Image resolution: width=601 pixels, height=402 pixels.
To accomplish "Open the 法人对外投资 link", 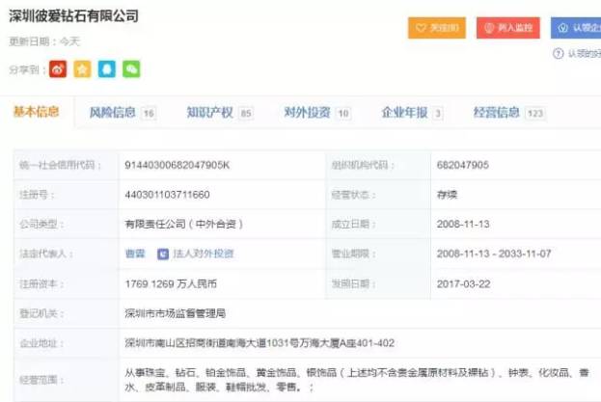I will [x=203, y=255].
